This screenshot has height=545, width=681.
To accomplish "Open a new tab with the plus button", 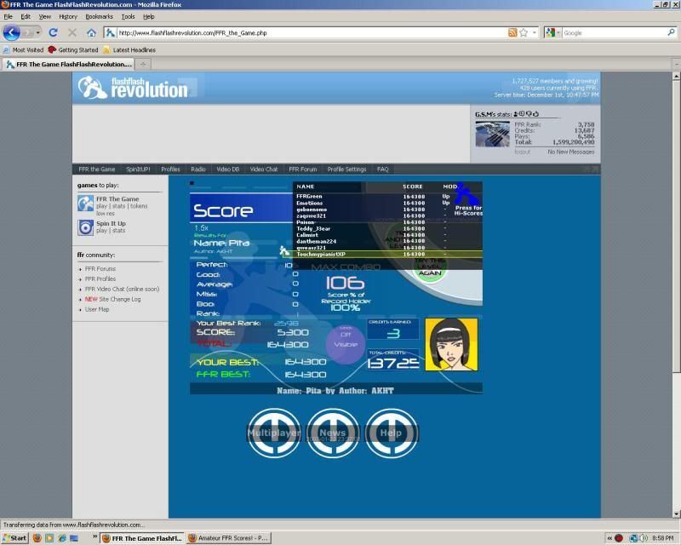I will 142,64.
